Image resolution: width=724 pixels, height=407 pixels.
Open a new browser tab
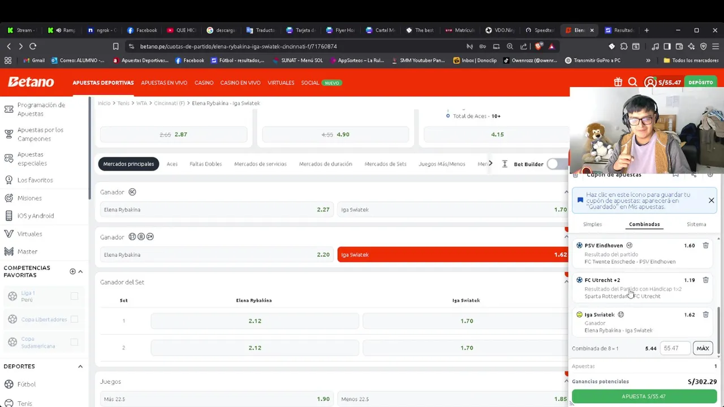pos(647,30)
